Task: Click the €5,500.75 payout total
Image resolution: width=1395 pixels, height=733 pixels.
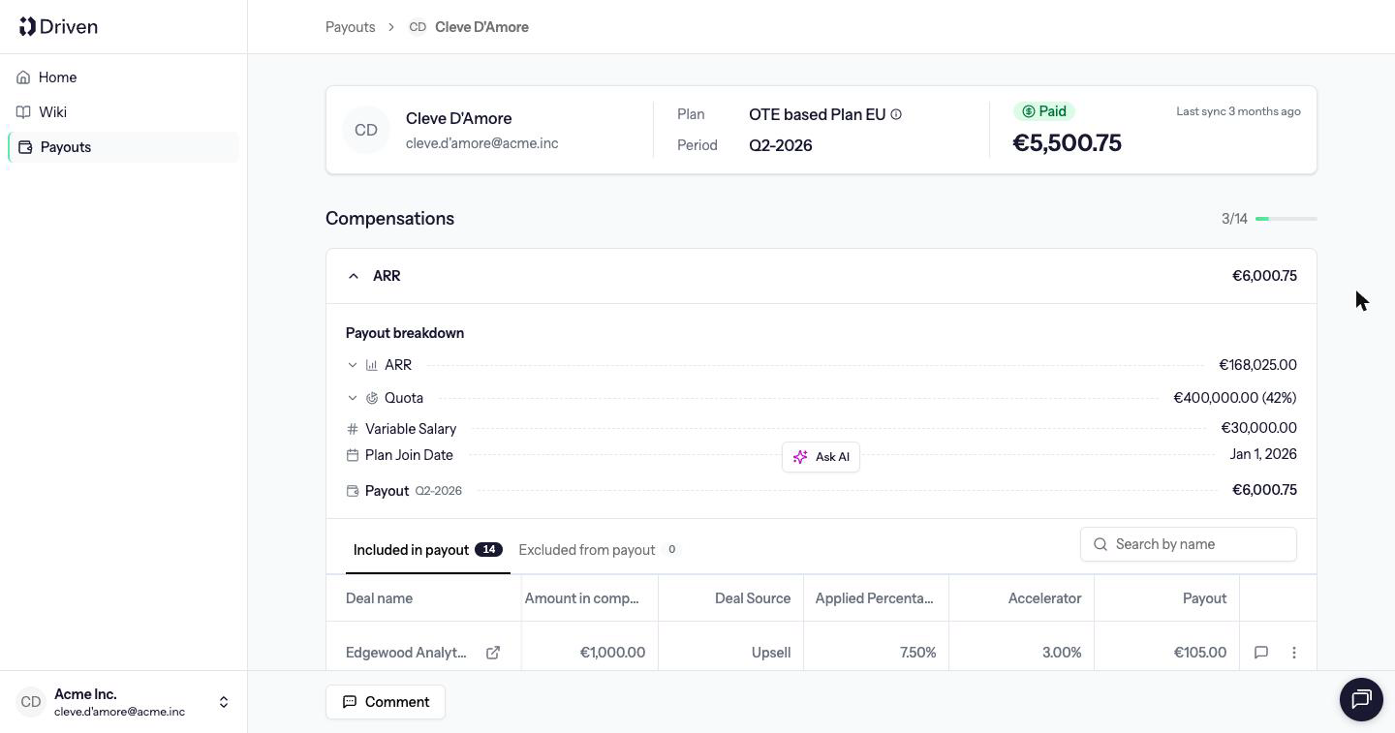Action: pos(1068,143)
